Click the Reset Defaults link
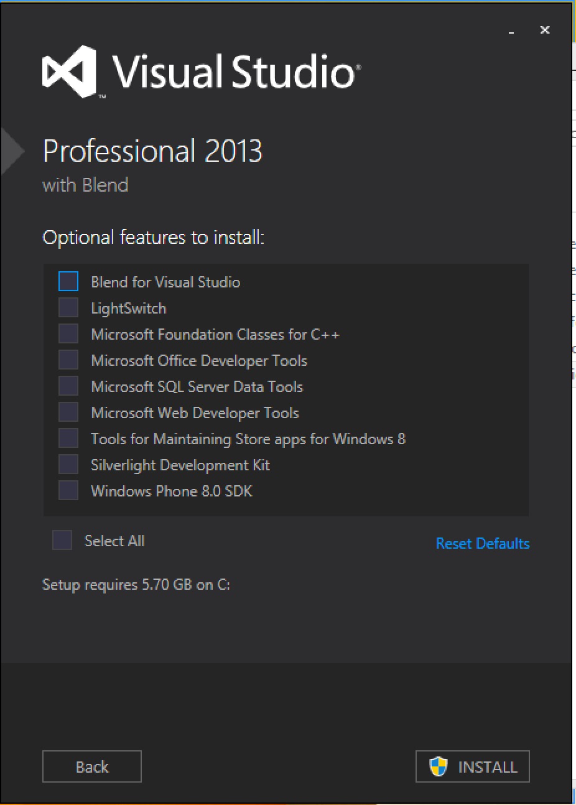576x805 pixels. pos(482,543)
